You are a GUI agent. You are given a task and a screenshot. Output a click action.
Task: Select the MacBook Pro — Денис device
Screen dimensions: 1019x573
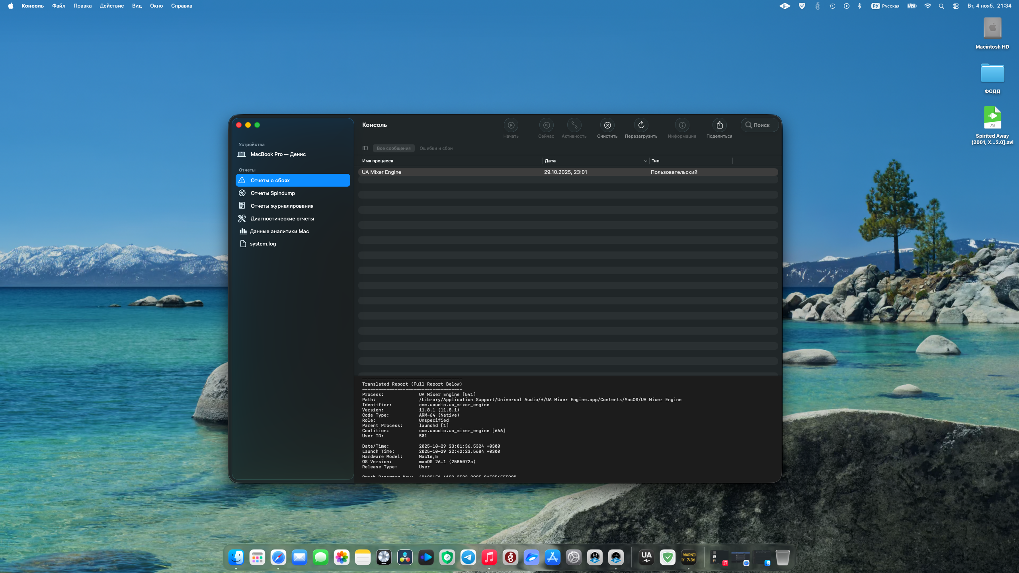[x=278, y=154]
